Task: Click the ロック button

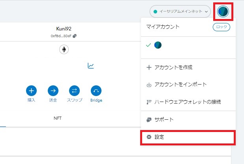Action: click(221, 27)
